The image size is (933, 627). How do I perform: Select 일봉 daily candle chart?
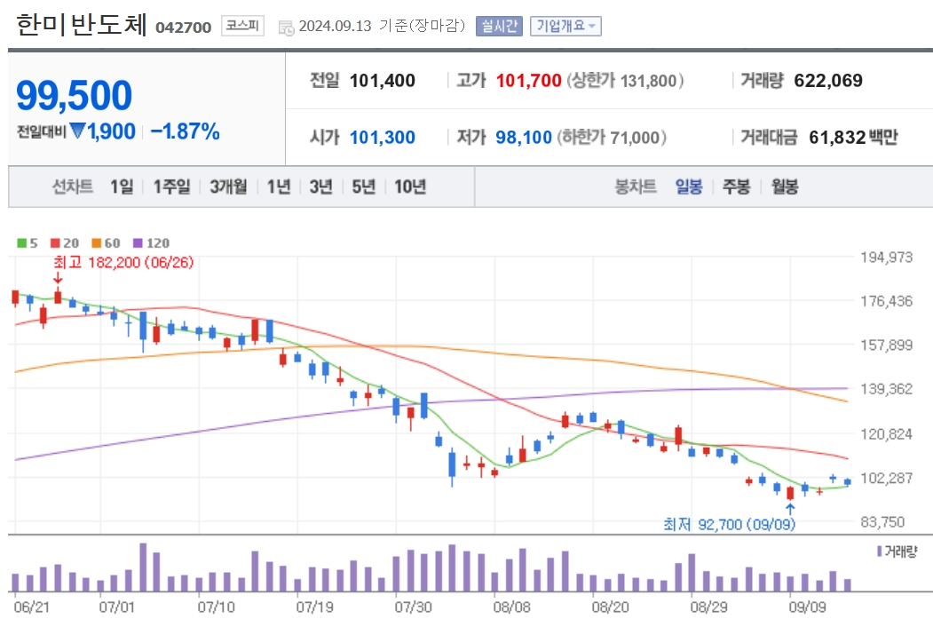pos(689,187)
